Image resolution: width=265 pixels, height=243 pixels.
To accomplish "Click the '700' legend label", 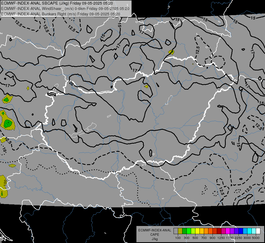I will pyautogui.click(x=204, y=238).
